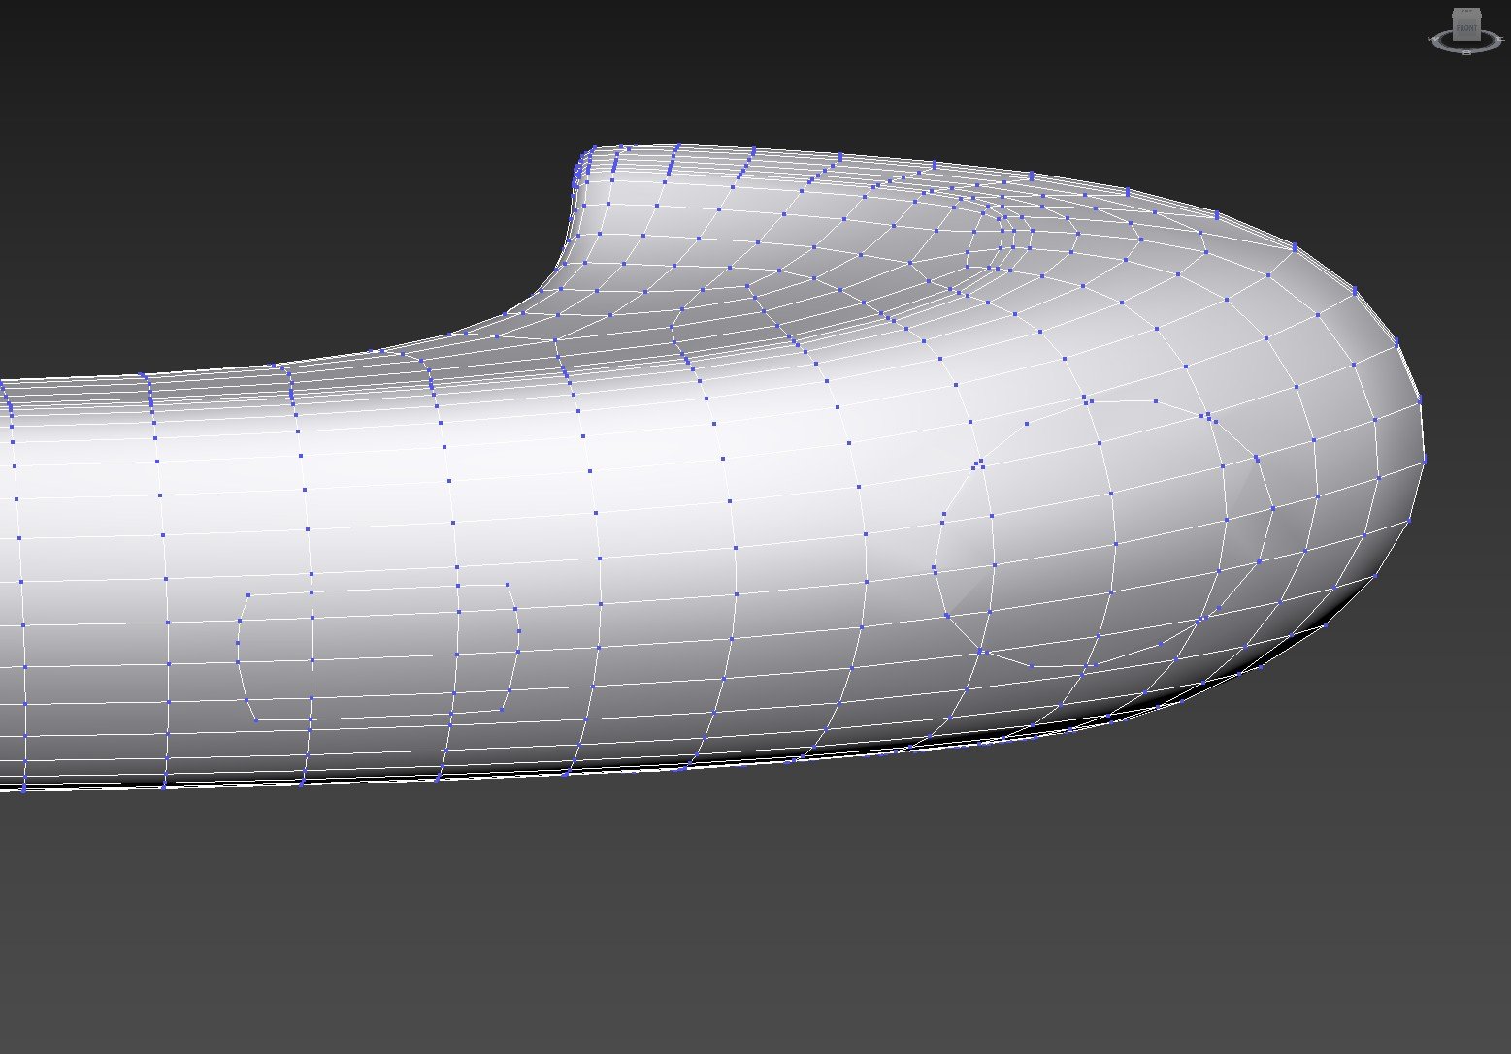Screen dimensions: 1511x1054
Task: Select the large circular edge outline near mesh tip
Action: (x=938, y=543)
